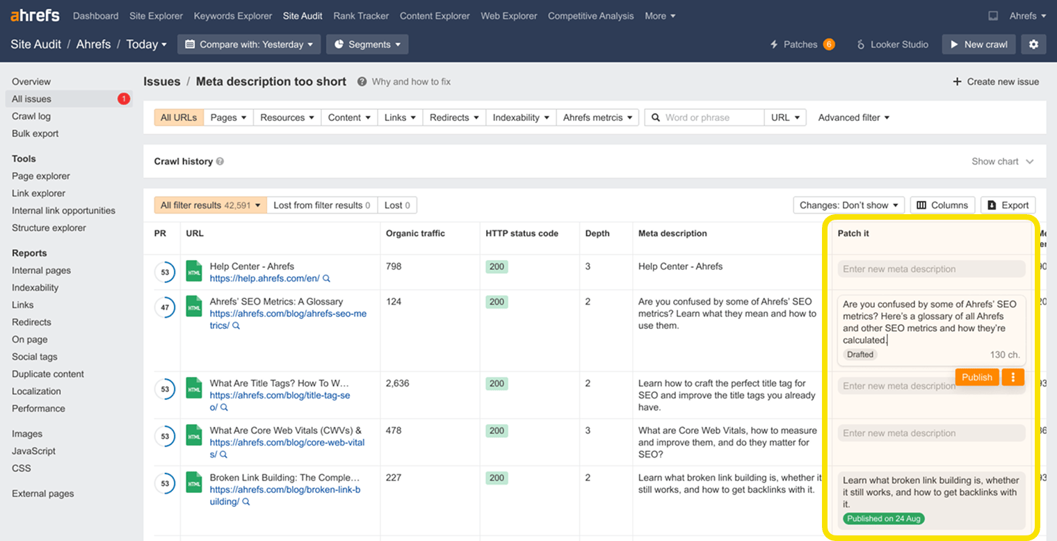Click the HTML icon on Broken Link Building row
The image size is (1057, 541).
pyautogui.click(x=193, y=483)
